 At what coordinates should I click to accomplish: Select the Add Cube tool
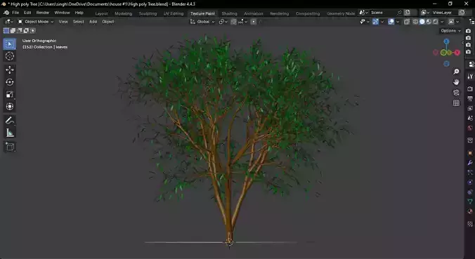pos(10,147)
